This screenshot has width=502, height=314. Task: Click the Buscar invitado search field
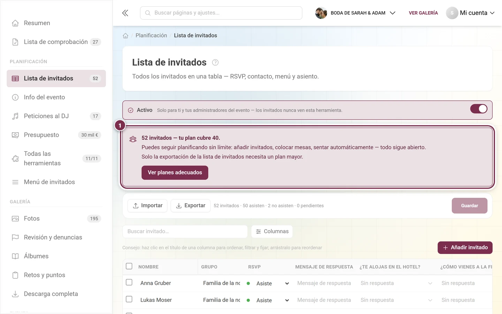tap(185, 231)
